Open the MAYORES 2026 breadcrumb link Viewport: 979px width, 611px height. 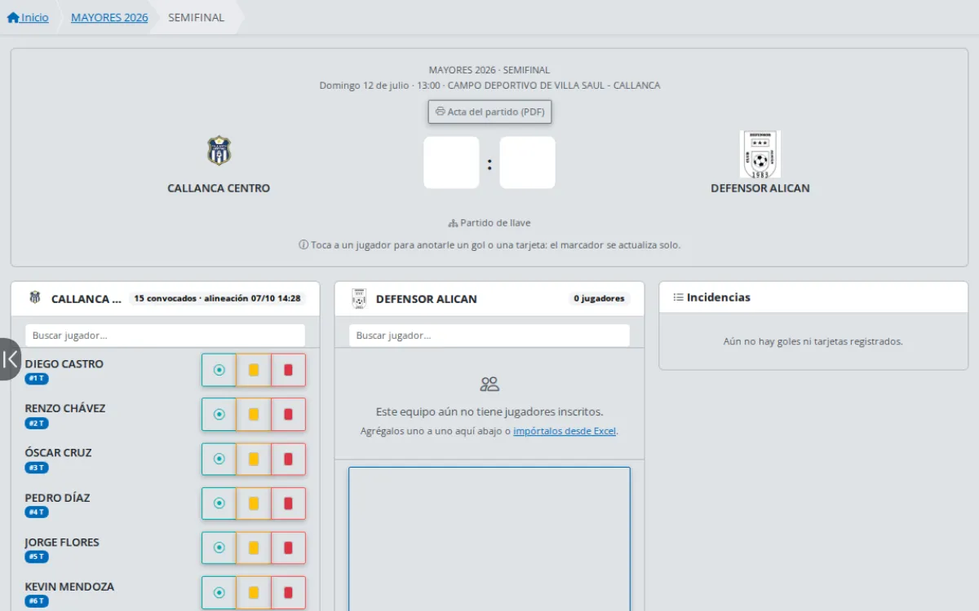(109, 17)
